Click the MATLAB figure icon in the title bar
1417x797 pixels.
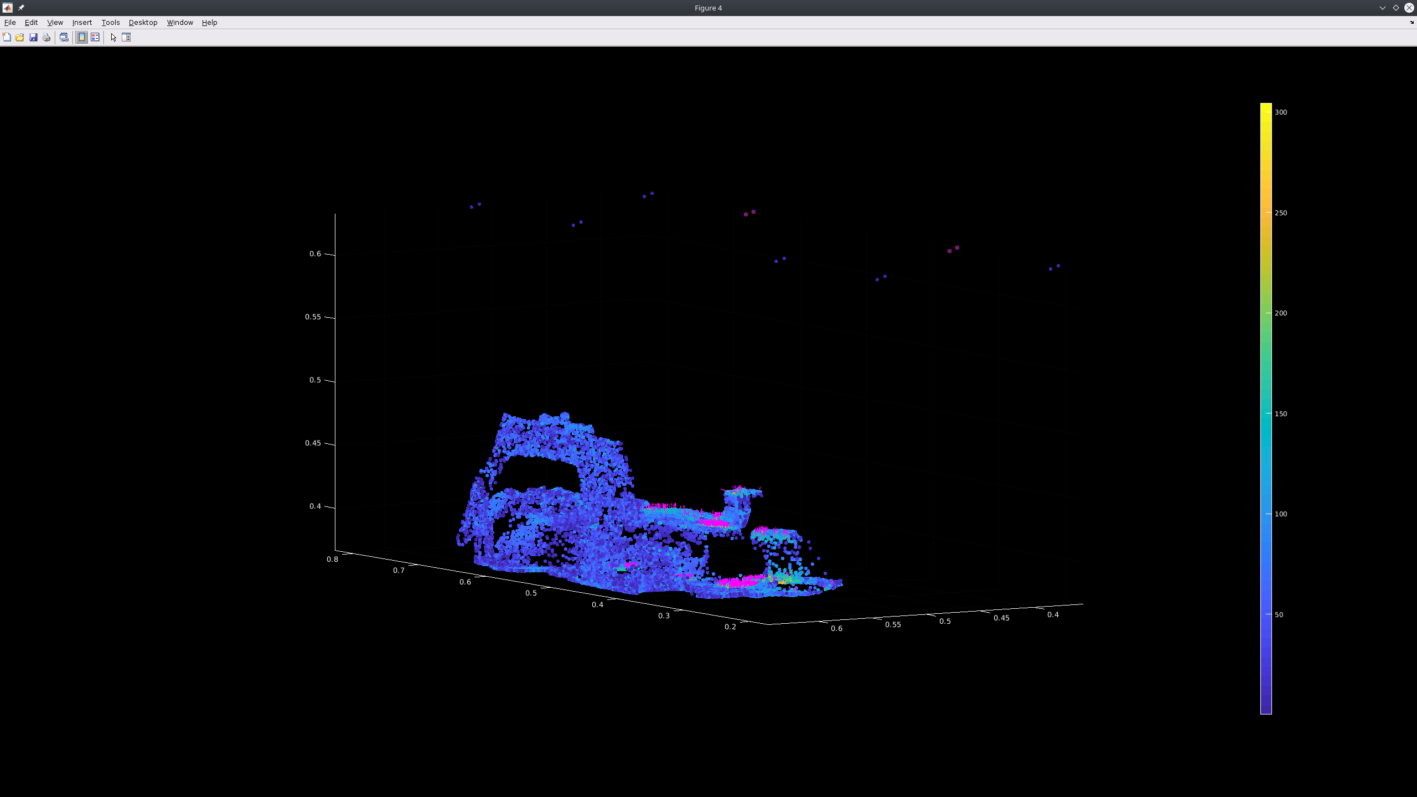click(7, 8)
